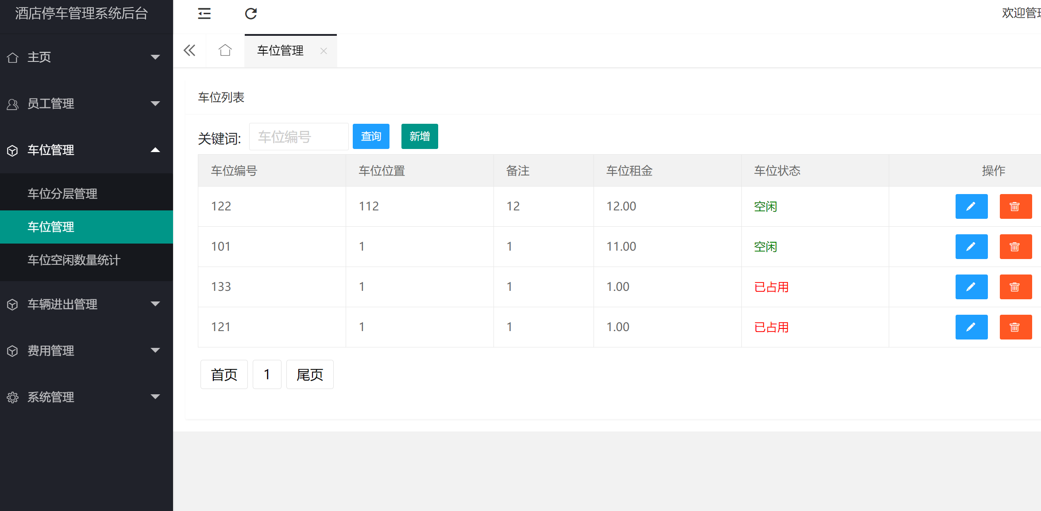Screen dimensions: 1041x511
Task: Open 车位空闲数量统计 submenu item
Action: 74,260
